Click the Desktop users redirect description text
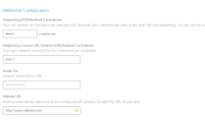Viewport: 205px width, 121px height. click(x=71, y=102)
